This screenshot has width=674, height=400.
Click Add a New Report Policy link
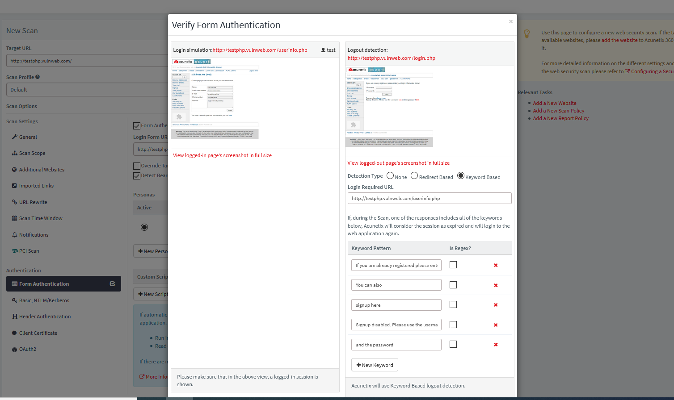[561, 118]
